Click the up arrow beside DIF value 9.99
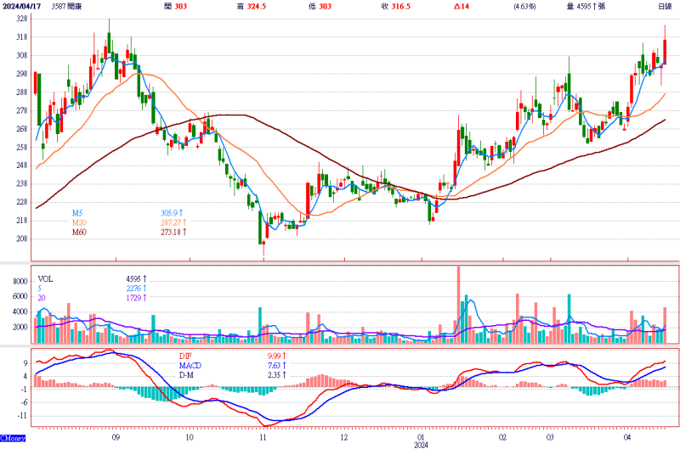680x449 pixels. click(x=283, y=356)
